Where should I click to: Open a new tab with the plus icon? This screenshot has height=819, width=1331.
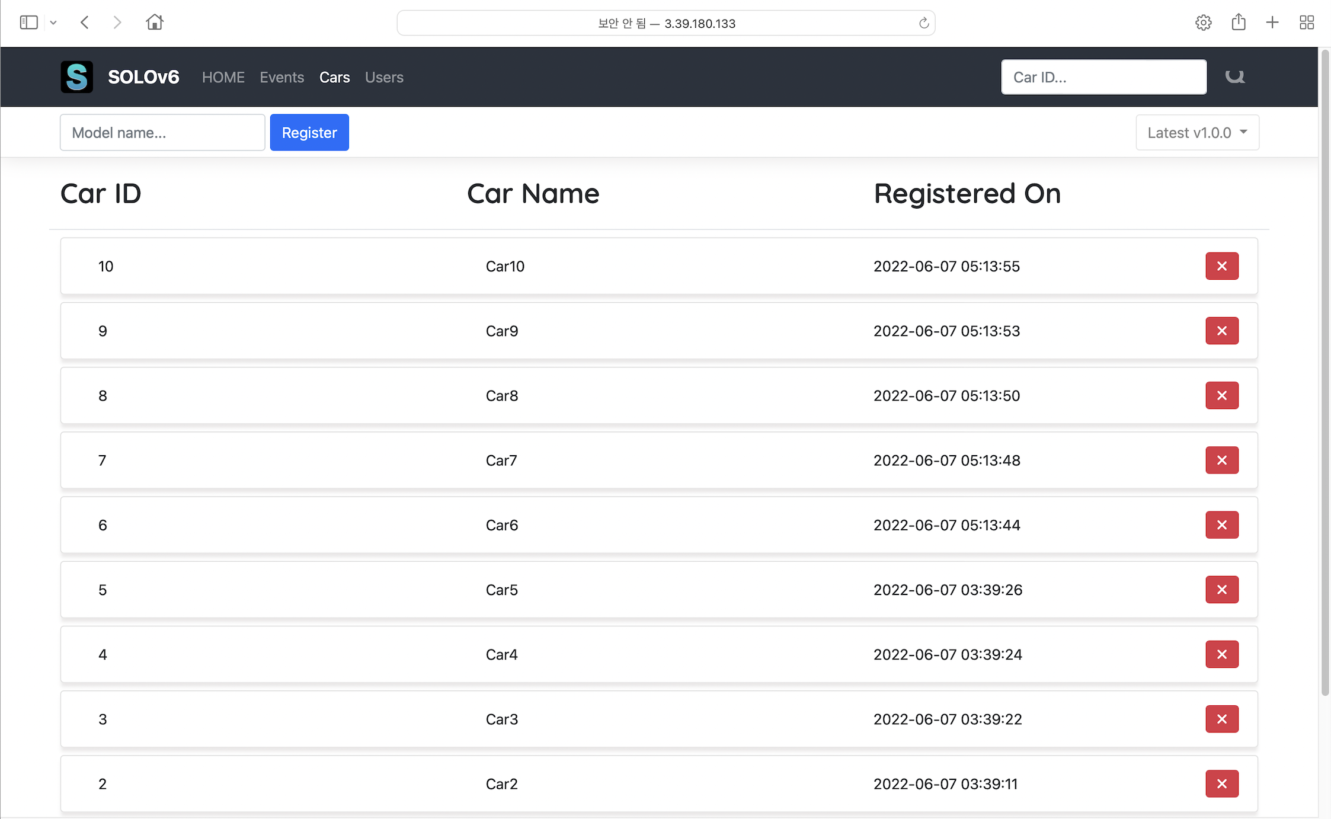(x=1272, y=22)
